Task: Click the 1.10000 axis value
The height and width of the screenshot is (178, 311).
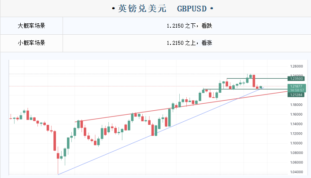Action: tap(296, 143)
